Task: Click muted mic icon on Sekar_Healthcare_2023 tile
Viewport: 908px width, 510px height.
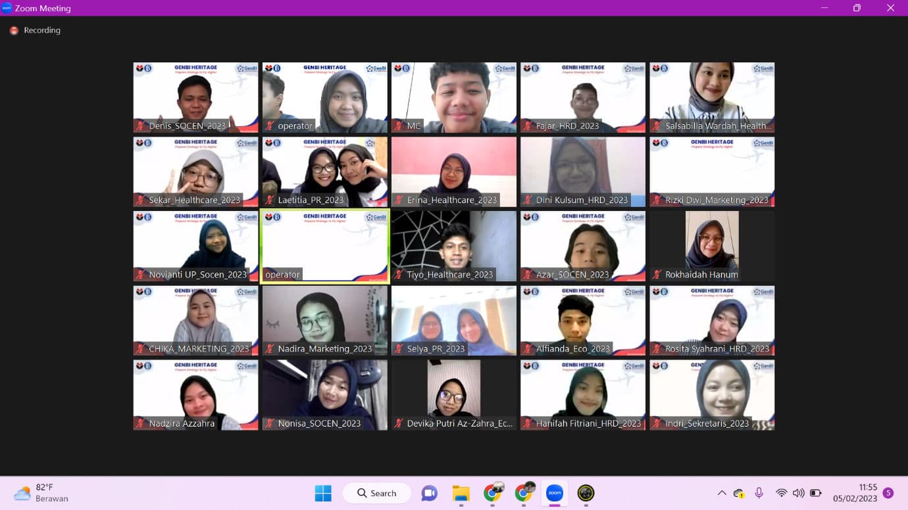Action: coord(140,200)
